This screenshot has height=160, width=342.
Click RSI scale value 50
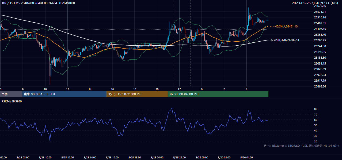(x=316, y=125)
